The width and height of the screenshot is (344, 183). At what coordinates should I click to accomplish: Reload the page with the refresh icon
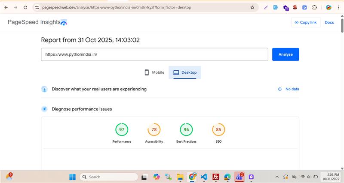click(25, 7)
